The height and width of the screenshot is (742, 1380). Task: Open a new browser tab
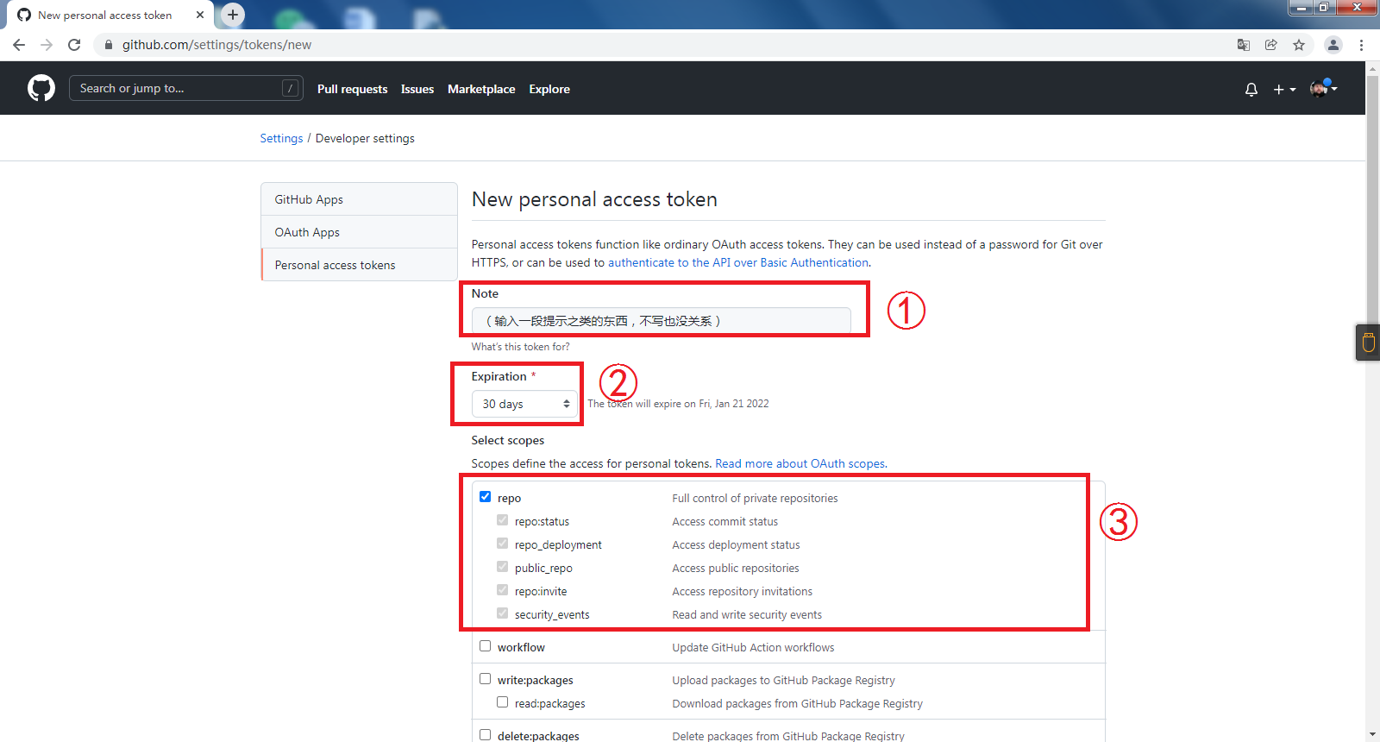click(x=233, y=15)
